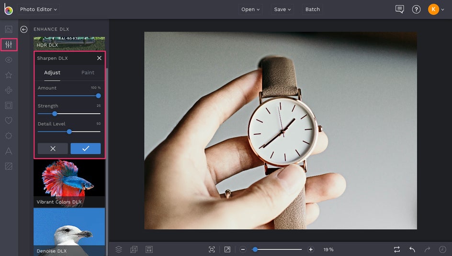The image size is (452, 256).
Task: Click the fullscreen arrow icon
Action: click(227, 249)
